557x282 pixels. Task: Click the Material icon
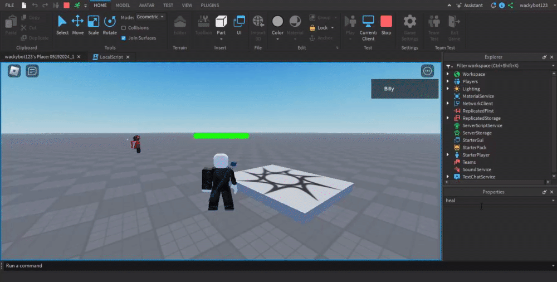point(295,21)
